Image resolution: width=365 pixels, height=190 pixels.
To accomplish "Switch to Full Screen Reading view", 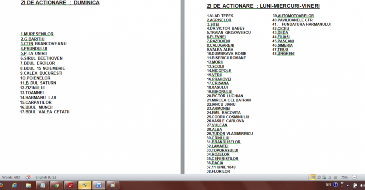I will [319, 177].
